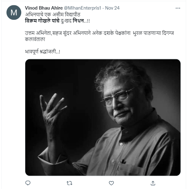187x189 pixels.
Task: Retweet this post using the arrows icon
Action: 69,183
